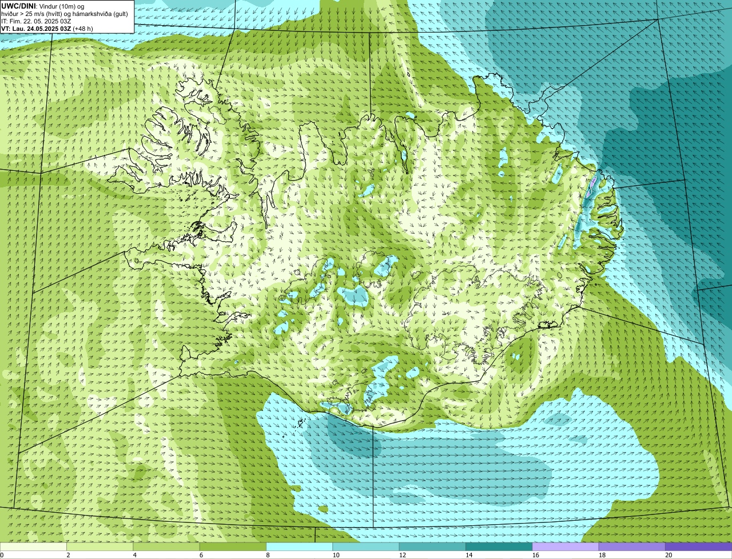Click the '20' label on the colour scale
732x559 pixels.
click(667, 555)
